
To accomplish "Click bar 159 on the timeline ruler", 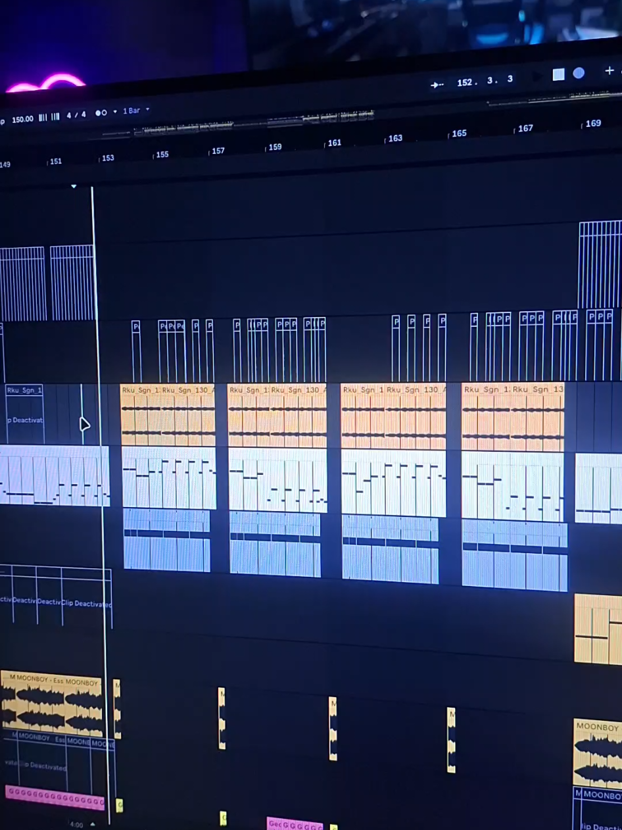I will 275,147.
